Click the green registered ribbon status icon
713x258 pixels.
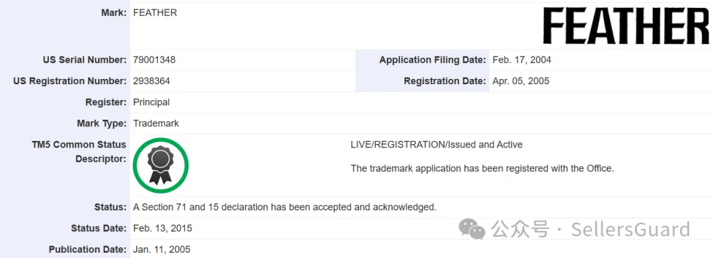[160, 165]
